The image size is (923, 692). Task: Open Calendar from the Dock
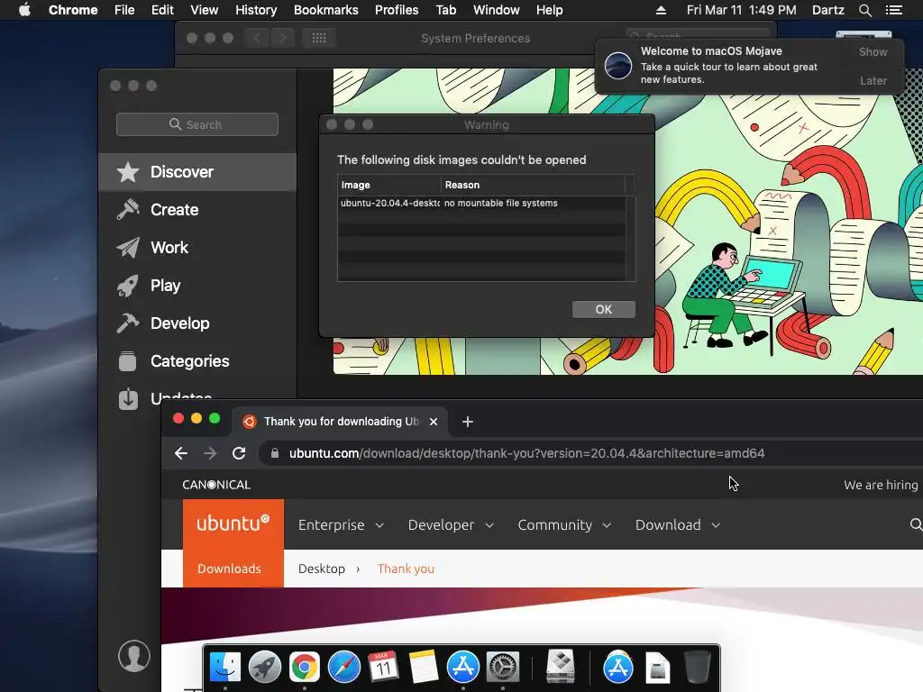pyautogui.click(x=383, y=667)
